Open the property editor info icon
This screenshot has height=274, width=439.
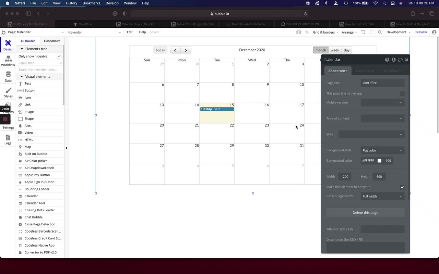393,60
